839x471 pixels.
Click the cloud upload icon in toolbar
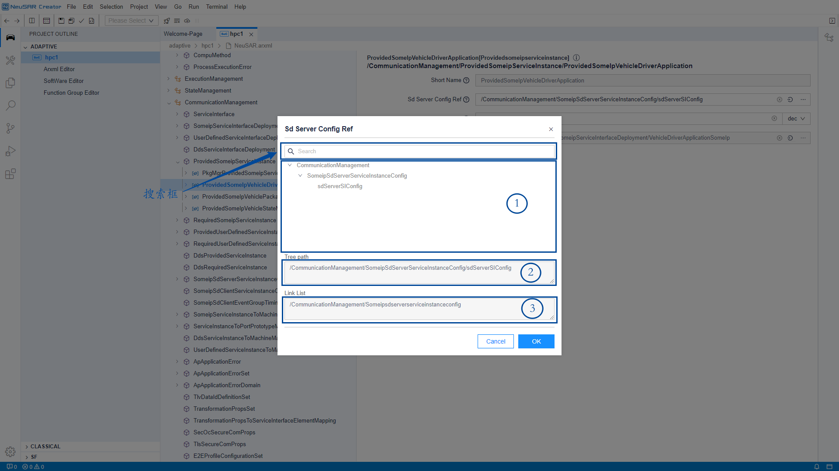point(187,21)
